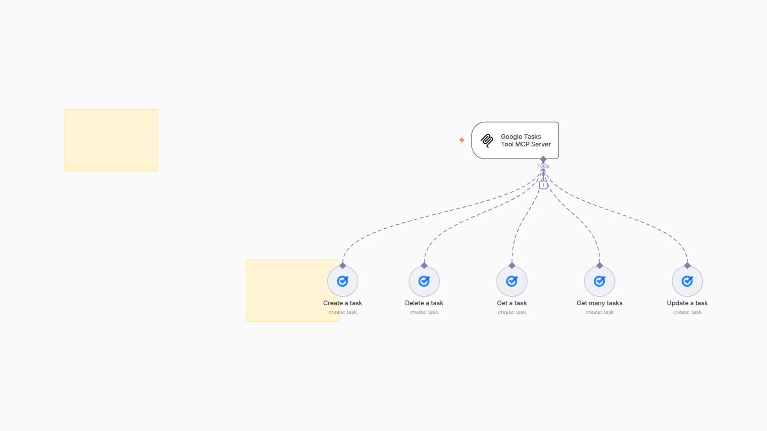The image size is (767, 431).
Task: Click diamond connector atop Get a task
Action: [512, 265]
